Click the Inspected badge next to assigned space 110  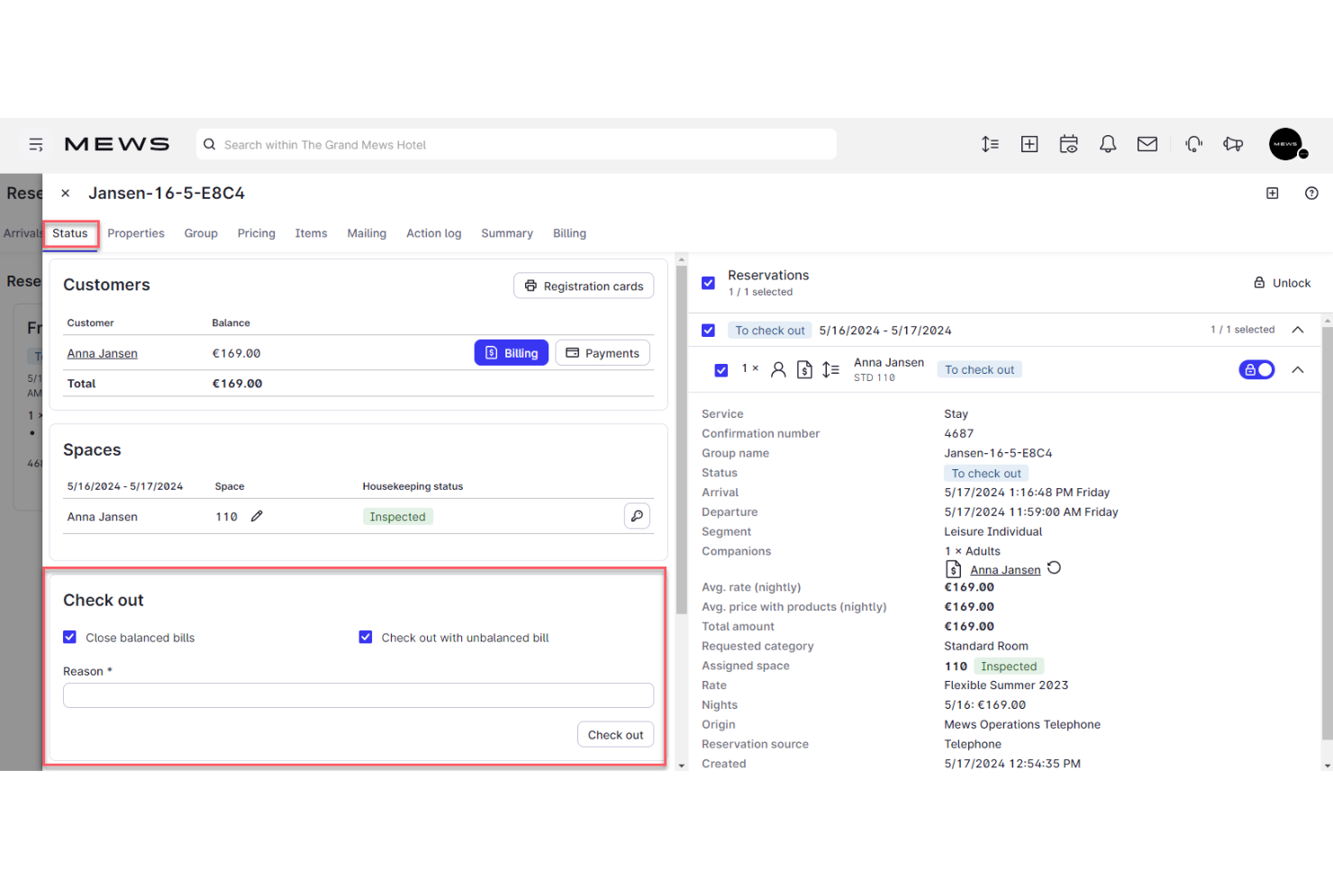point(1009,667)
